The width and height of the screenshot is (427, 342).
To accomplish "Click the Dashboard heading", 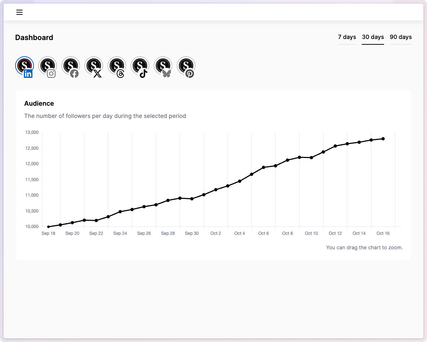I will [x=34, y=38].
